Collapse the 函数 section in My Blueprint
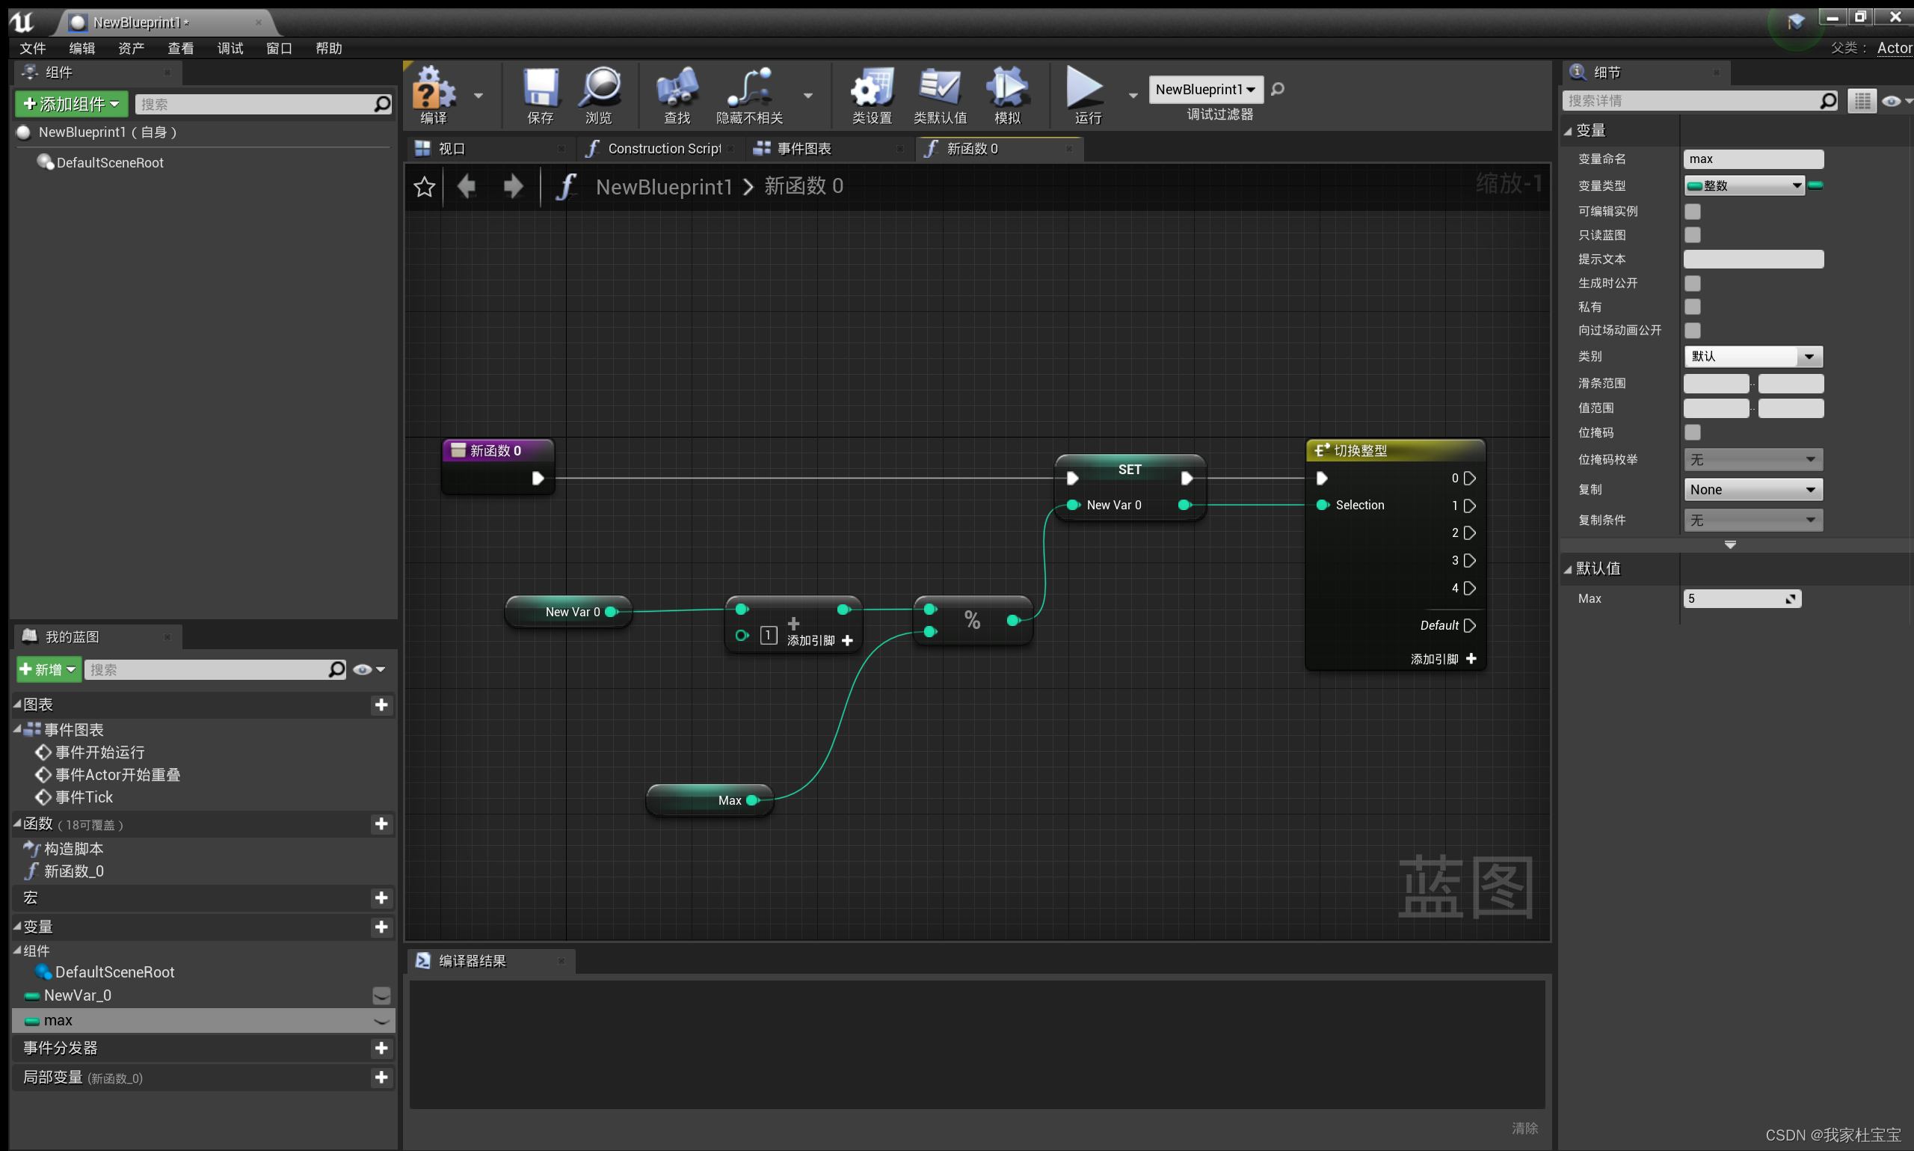 coord(17,823)
